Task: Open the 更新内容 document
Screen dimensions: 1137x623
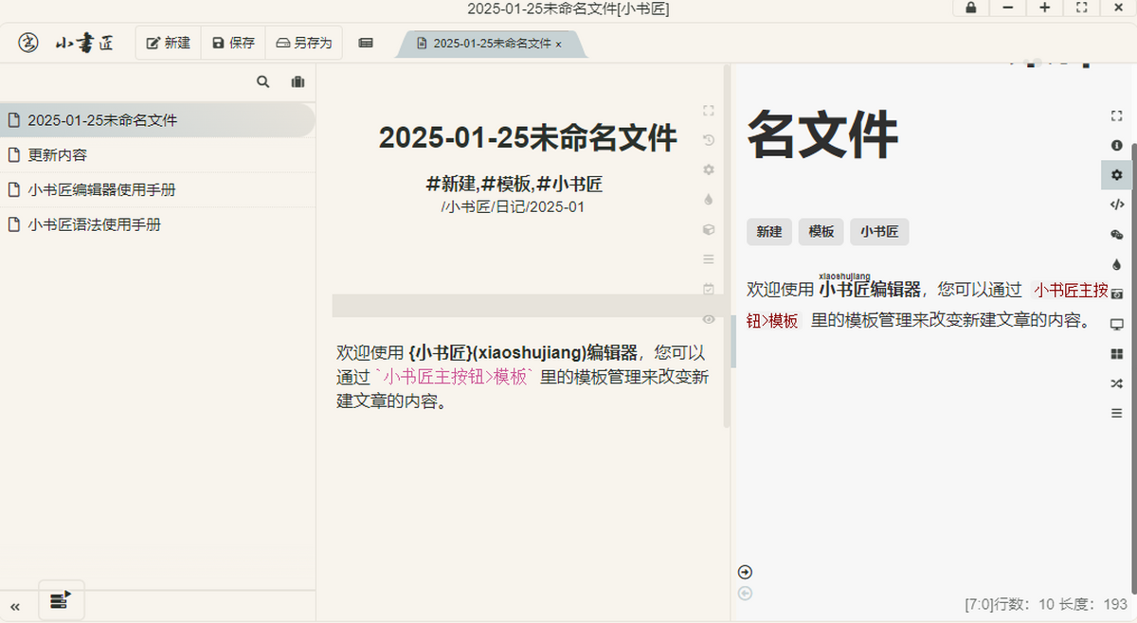Action: click(x=157, y=155)
